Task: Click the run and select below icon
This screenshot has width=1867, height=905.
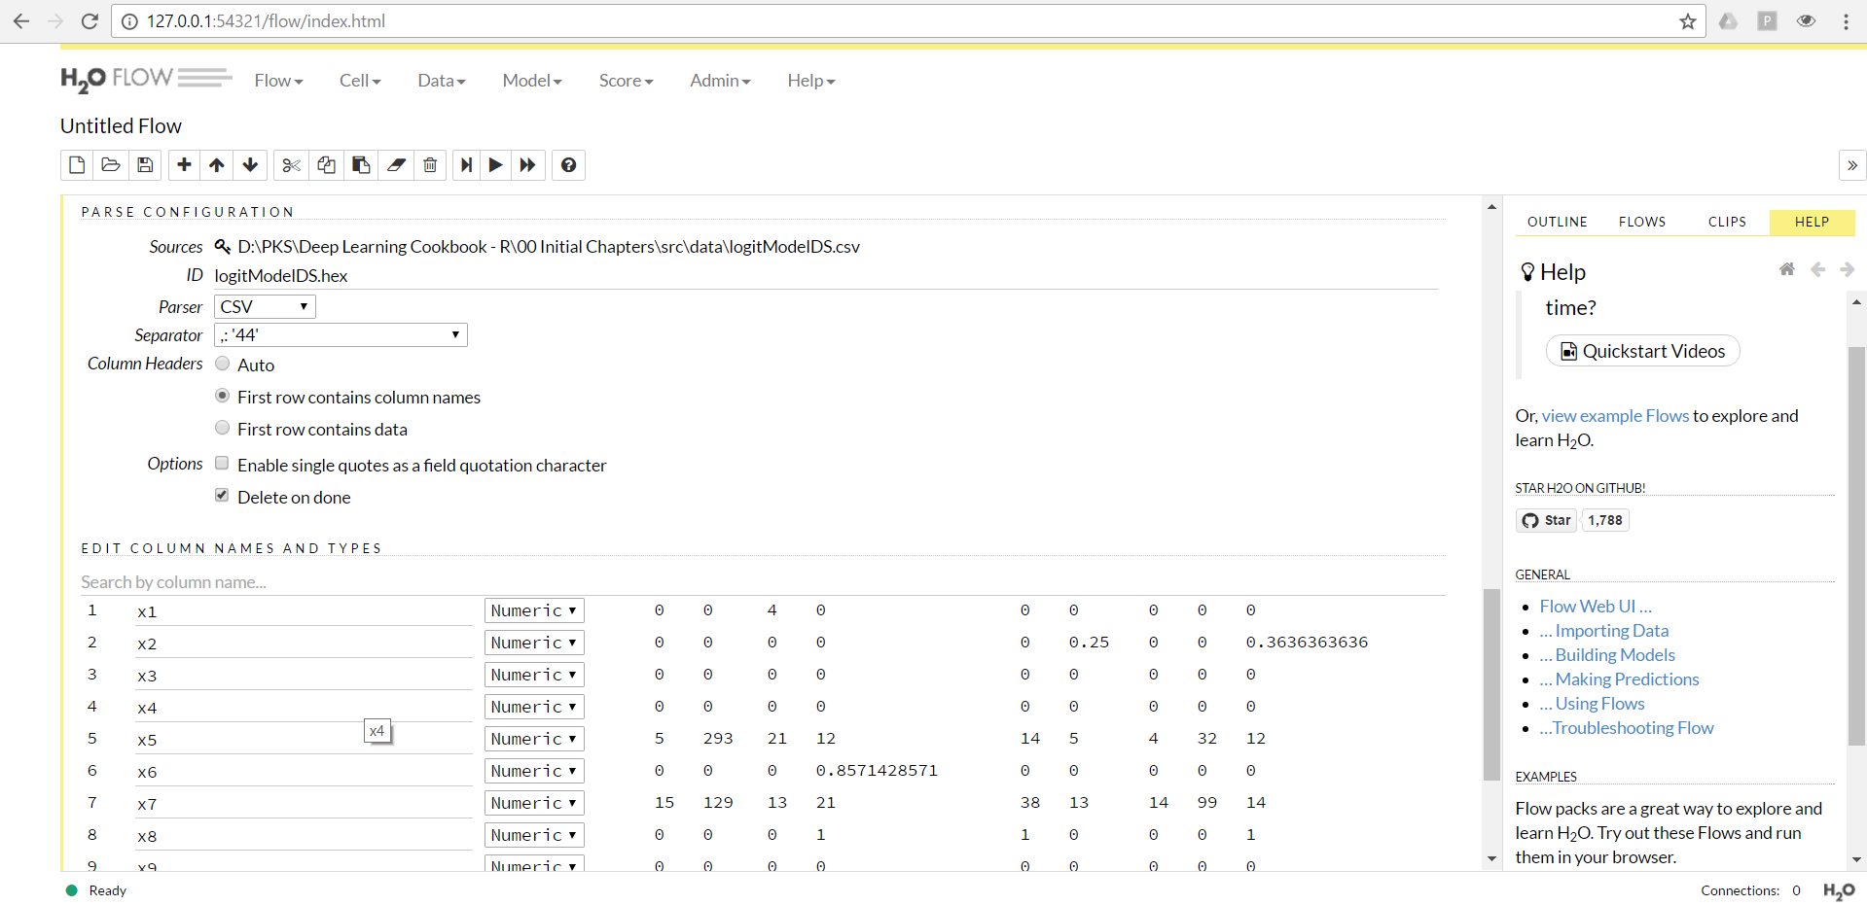Action: point(467,165)
